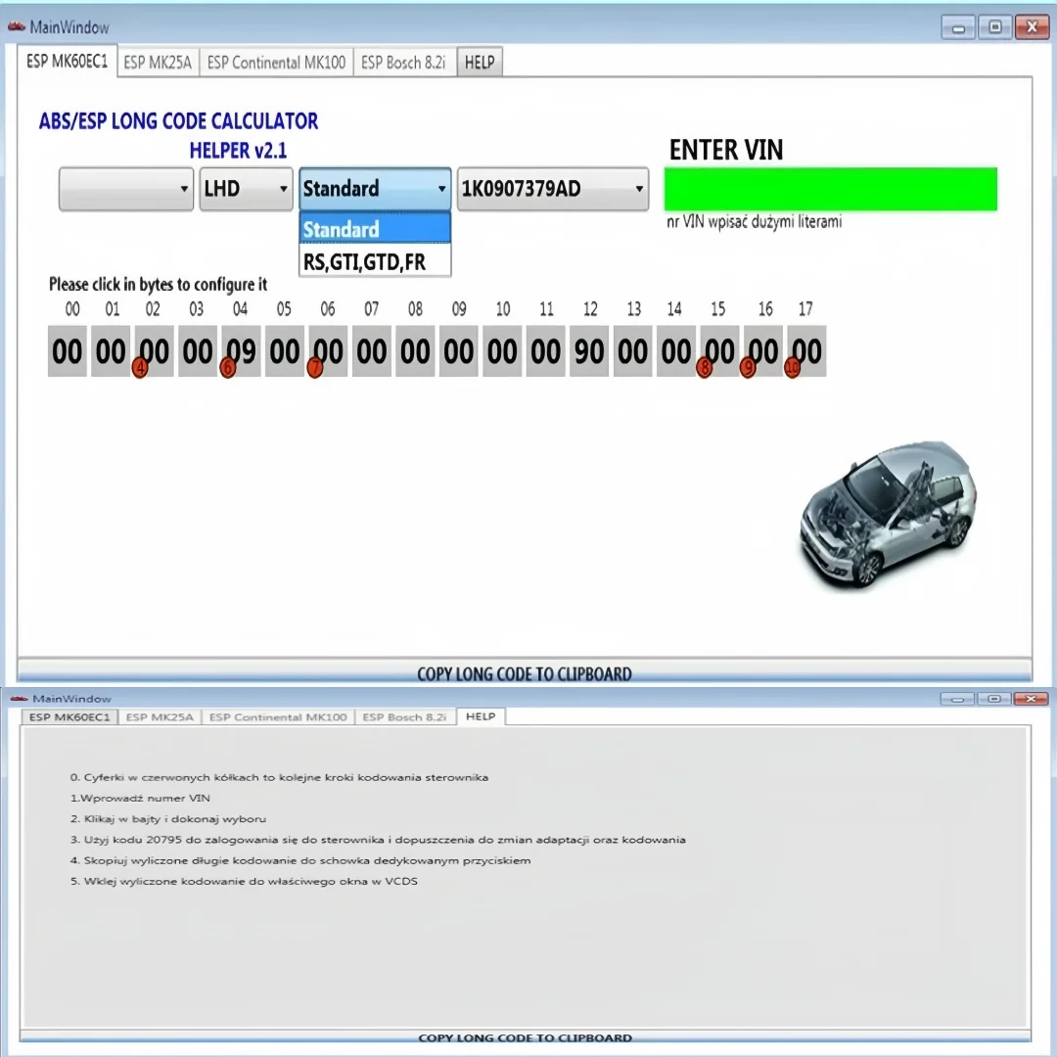
Task: Open ESP Continental MK100 tab in top window
Action: (276, 63)
